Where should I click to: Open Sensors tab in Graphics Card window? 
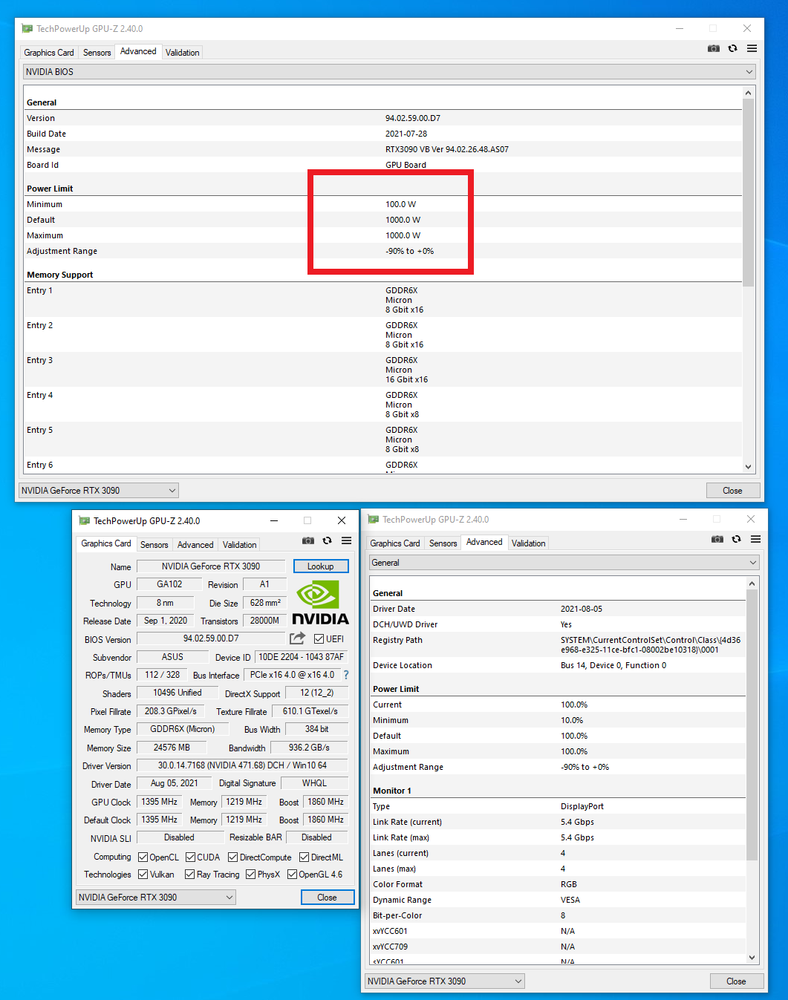tap(154, 545)
